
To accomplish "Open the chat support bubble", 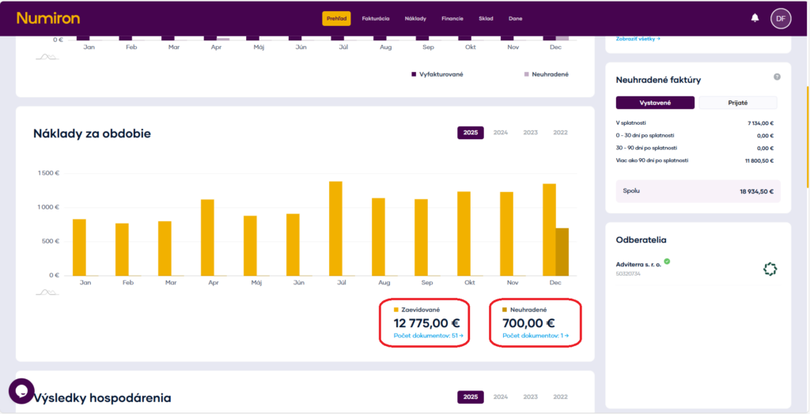I will pos(21,391).
